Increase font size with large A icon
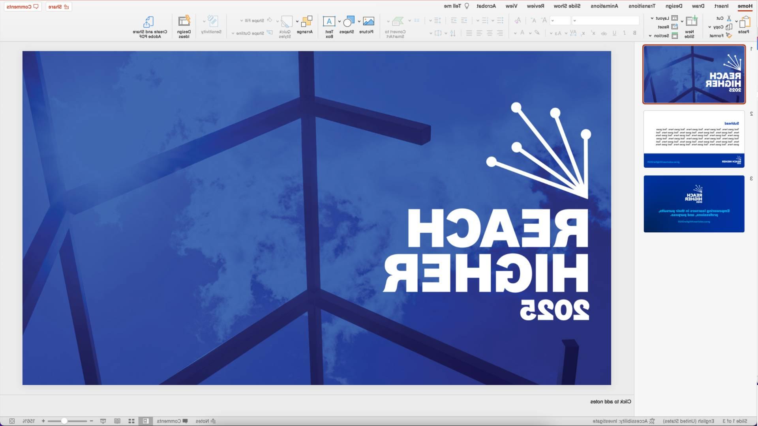Screen dimensions: 758x426 (x=544, y=20)
